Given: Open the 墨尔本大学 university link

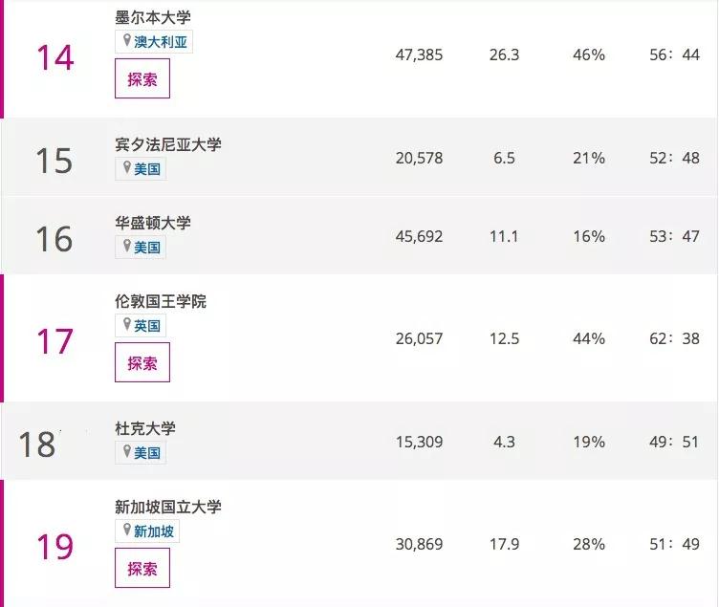Looking at the screenshot, I should (x=153, y=17).
